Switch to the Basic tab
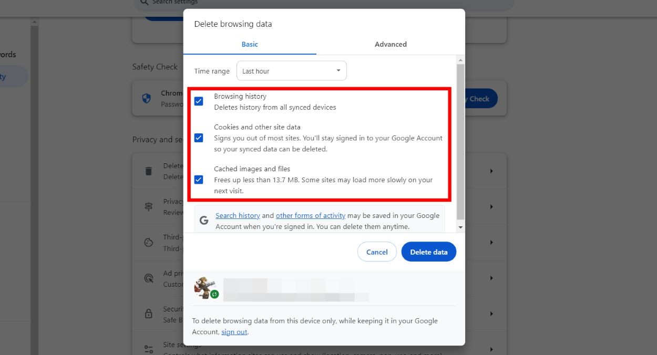 (250, 44)
